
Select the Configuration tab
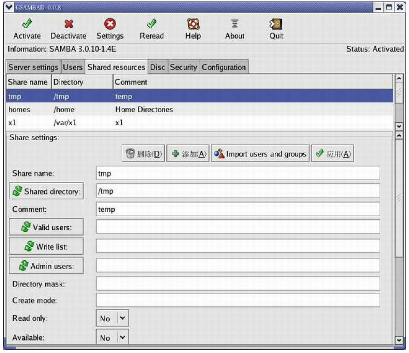tap(224, 67)
